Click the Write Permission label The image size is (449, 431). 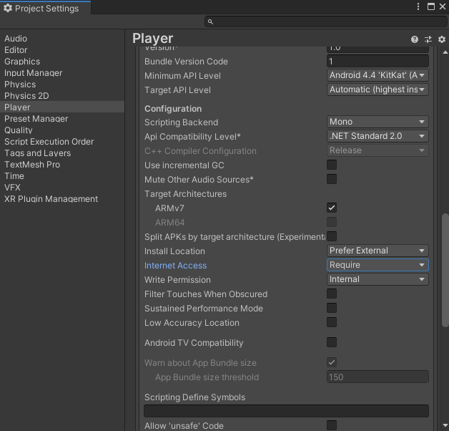click(177, 280)
